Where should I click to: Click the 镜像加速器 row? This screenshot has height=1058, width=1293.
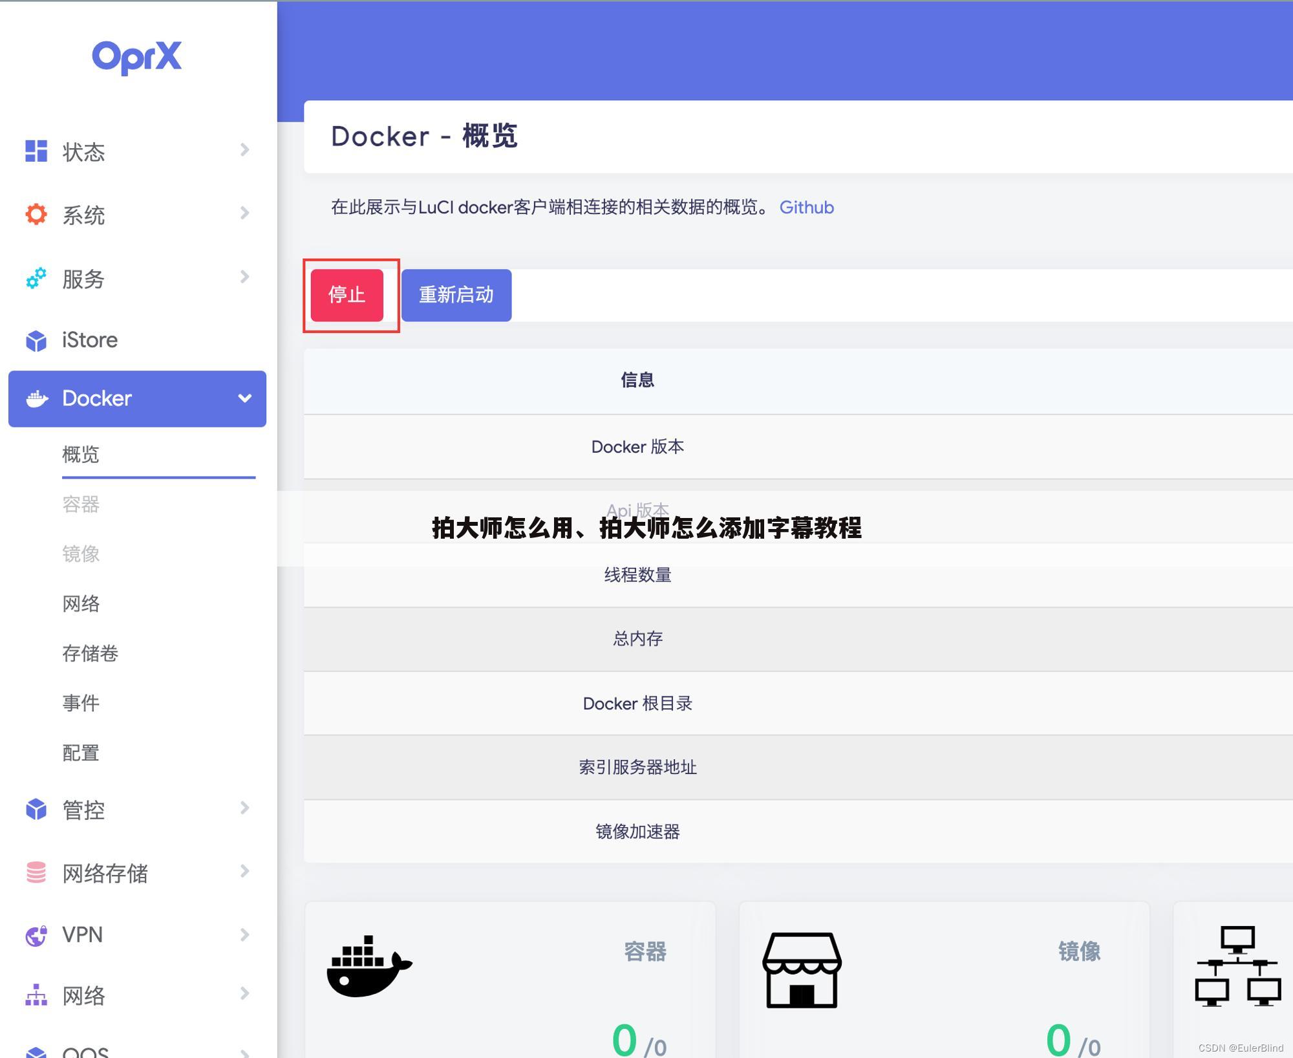(798, 831)
